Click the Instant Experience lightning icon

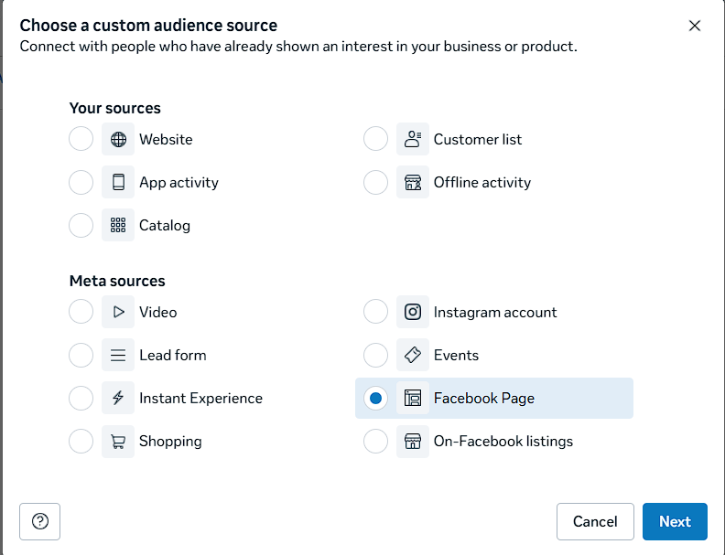[118, 399]
